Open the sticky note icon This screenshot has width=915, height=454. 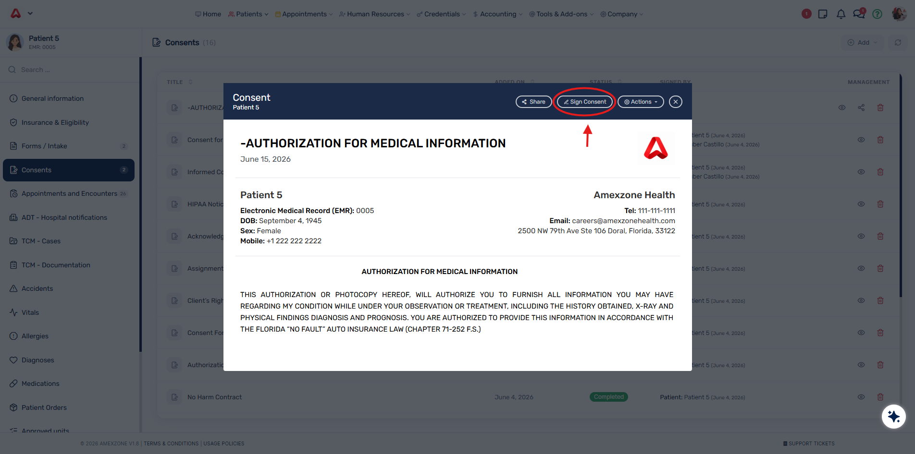point(823,14)
